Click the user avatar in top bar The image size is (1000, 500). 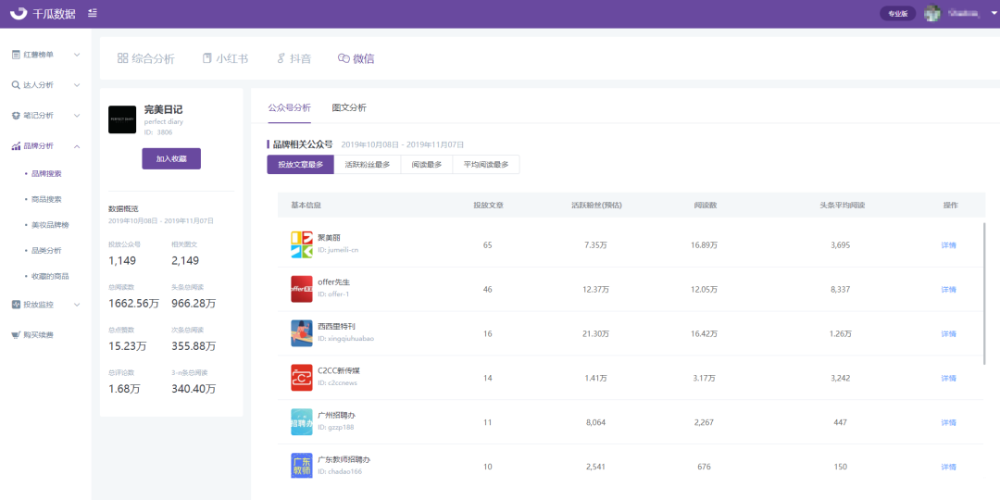point(932,13)
